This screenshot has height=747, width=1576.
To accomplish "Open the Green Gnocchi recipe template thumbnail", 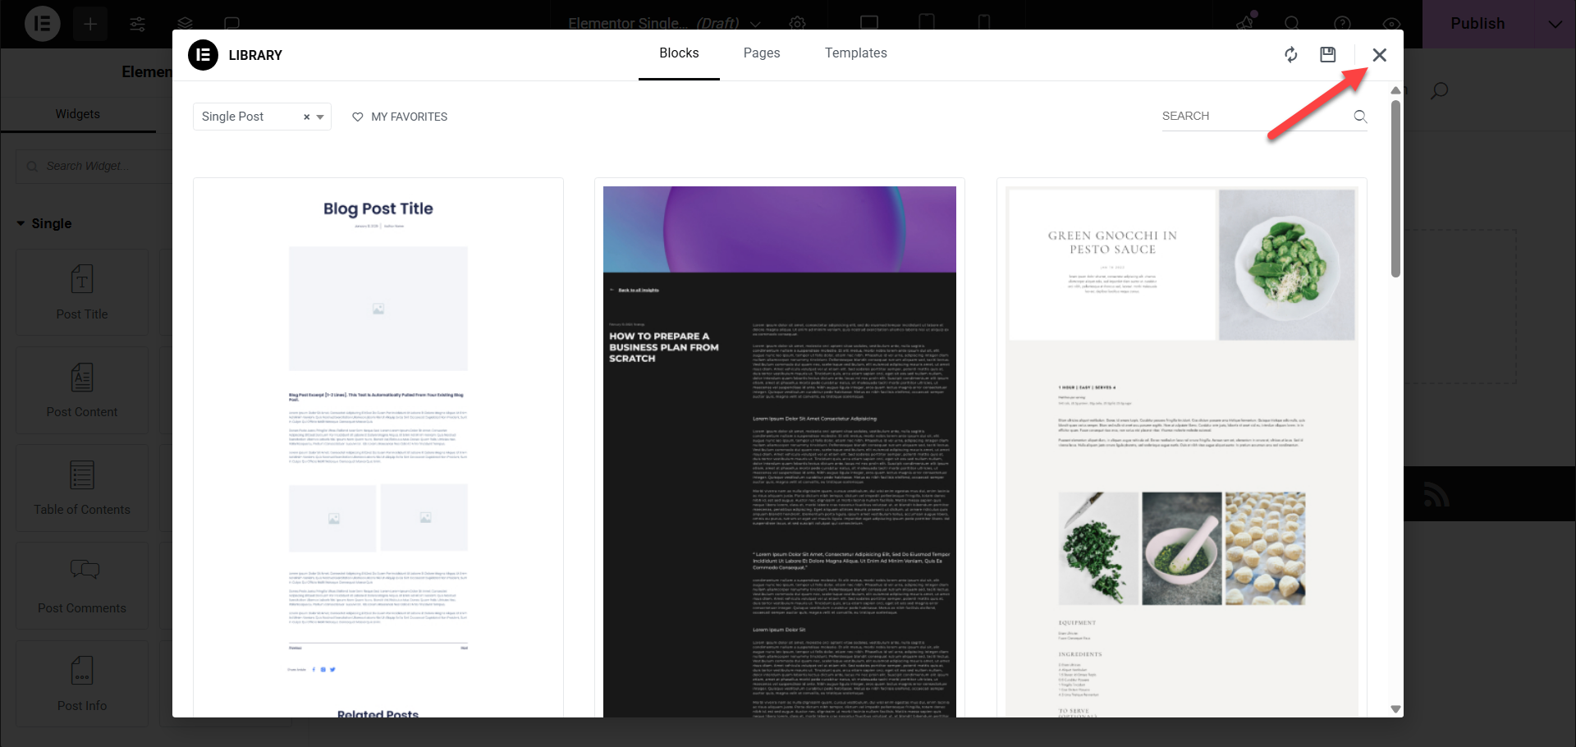I will point(1182,447).
